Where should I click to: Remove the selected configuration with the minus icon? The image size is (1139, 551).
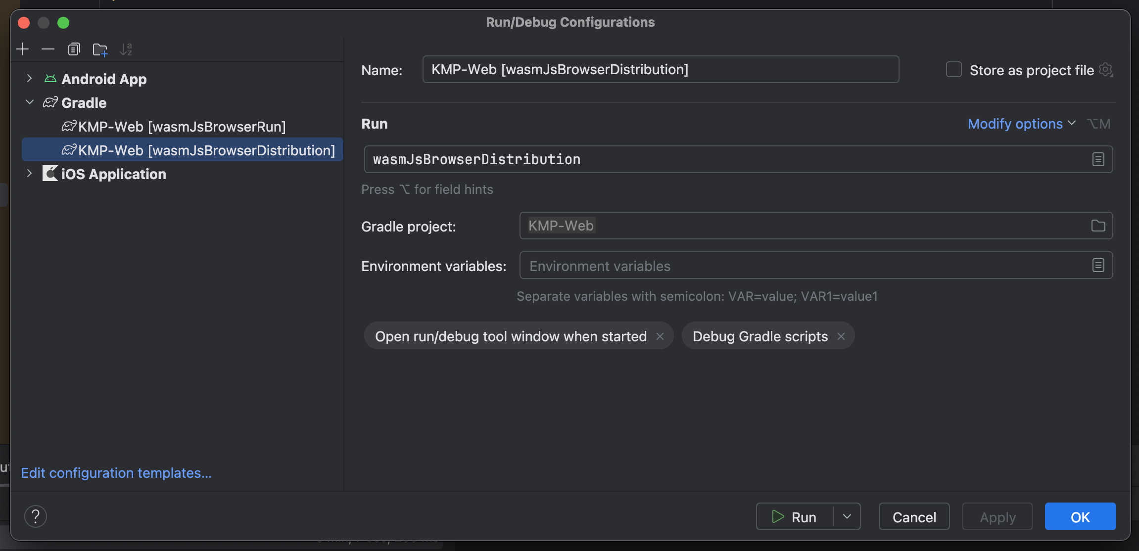48,49
